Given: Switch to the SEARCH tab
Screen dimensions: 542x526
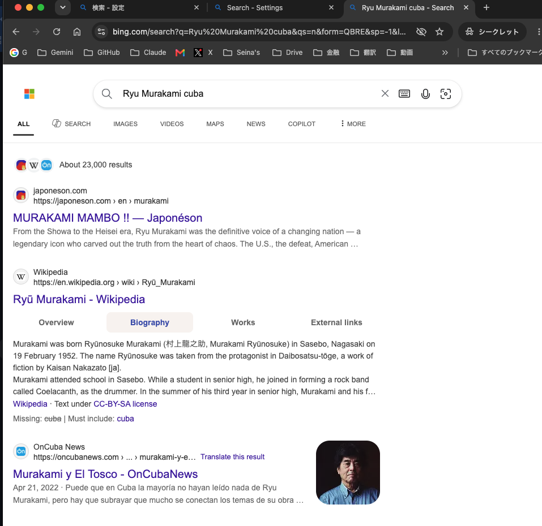Looking at the screenshot, I should coord(71,123).
